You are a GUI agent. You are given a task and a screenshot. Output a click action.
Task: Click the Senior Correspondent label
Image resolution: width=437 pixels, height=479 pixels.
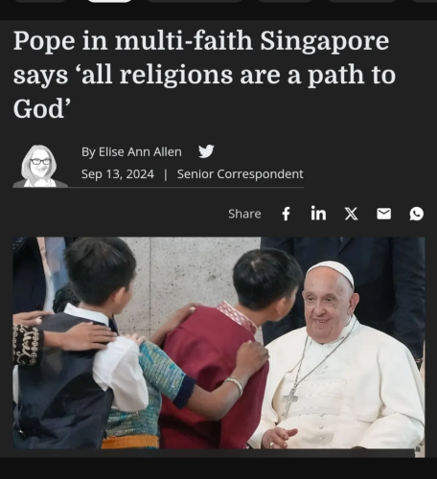pyautogui.click(x=241, y=174)
